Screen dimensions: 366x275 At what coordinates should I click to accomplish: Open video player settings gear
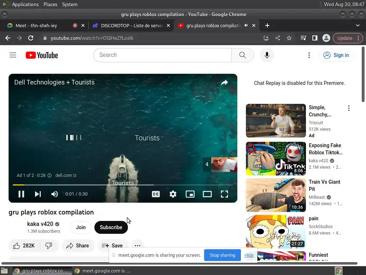(173, 194)
